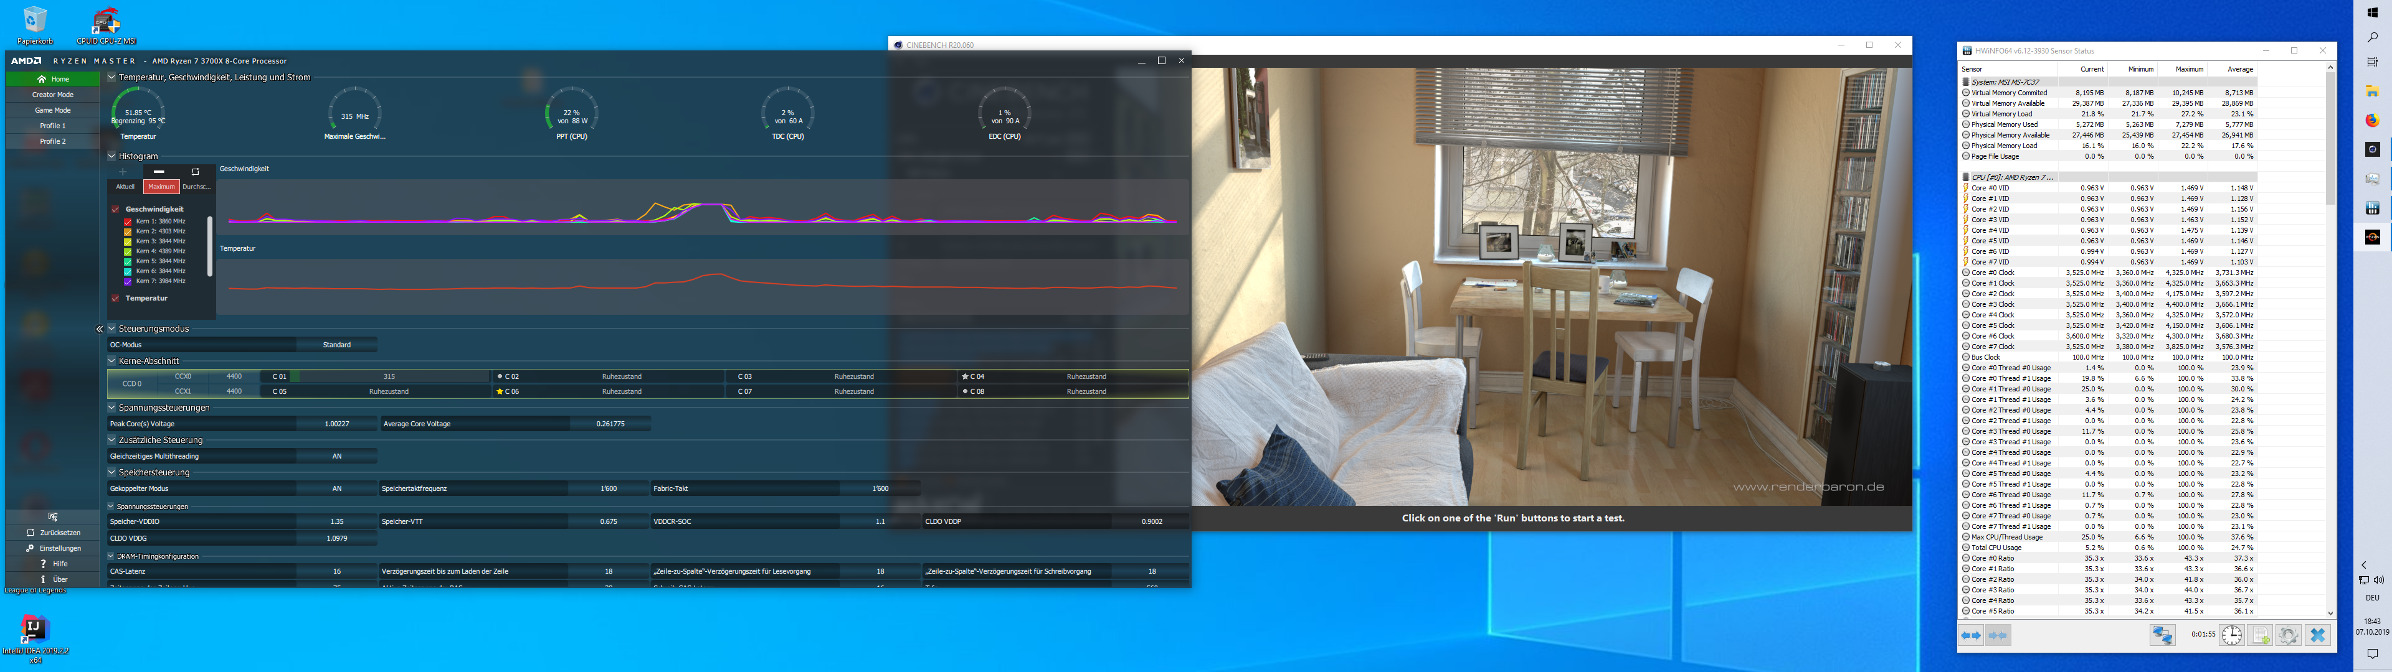Image resolution: width=2392 pixels, height=672 pixels.
Task: Click HWiNFO remote network monitors icon
Action: point(2163,635)
